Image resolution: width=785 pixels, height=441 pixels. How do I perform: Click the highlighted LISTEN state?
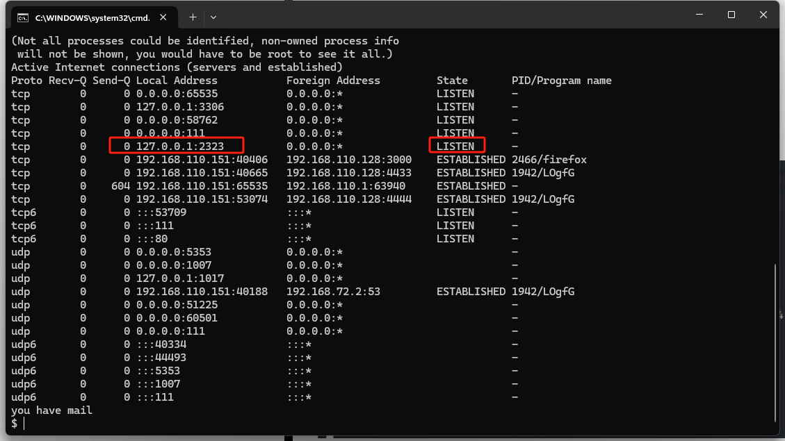click(x=455, y=146)
